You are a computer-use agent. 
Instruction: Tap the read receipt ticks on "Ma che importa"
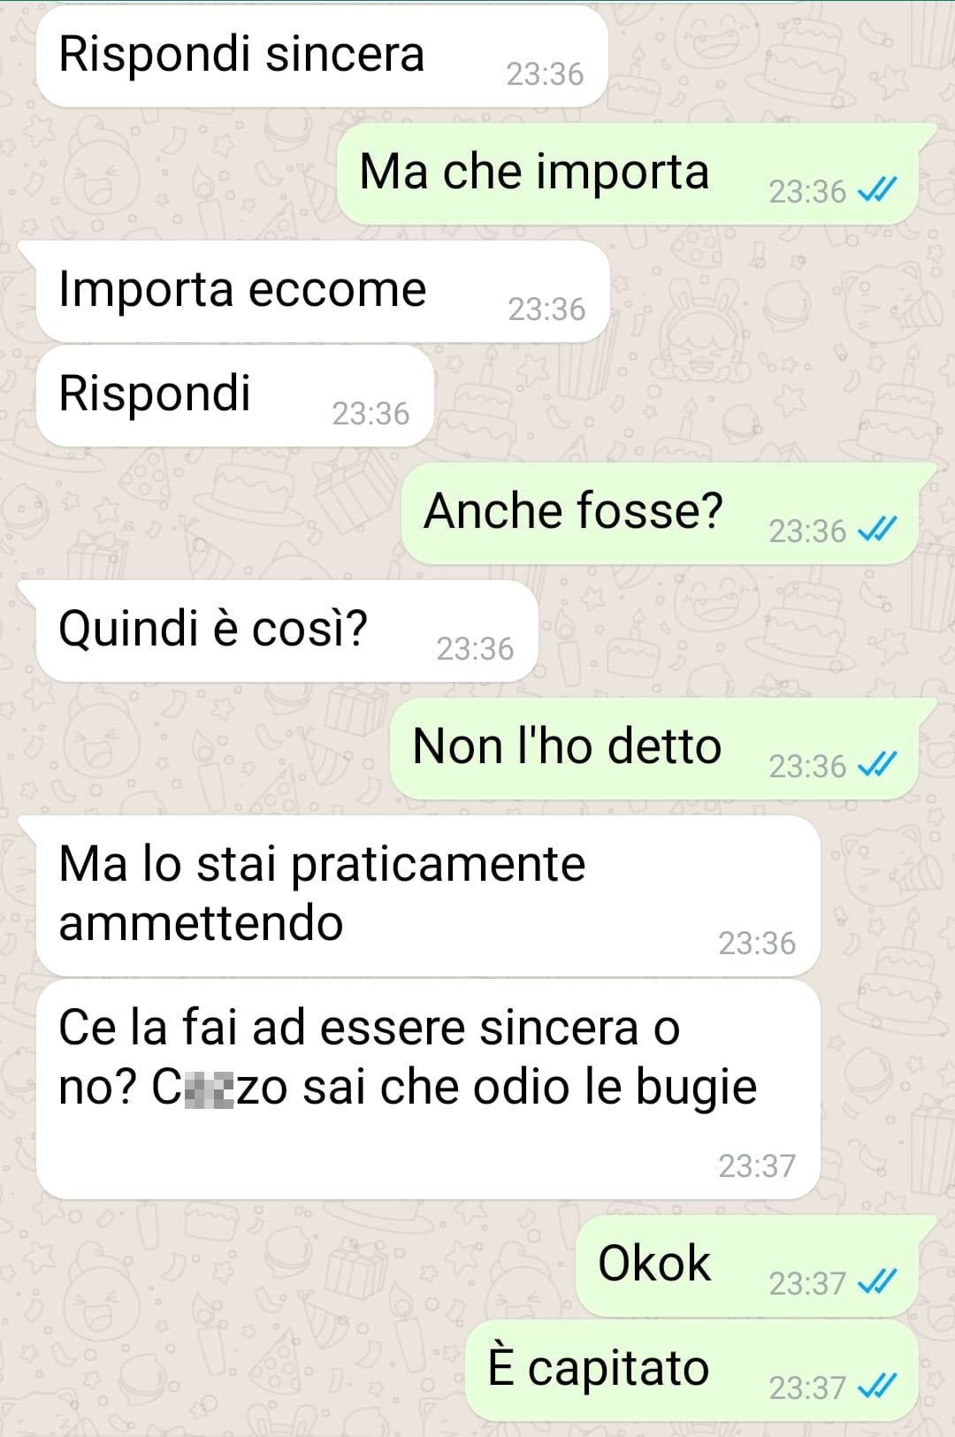(878, 190)
